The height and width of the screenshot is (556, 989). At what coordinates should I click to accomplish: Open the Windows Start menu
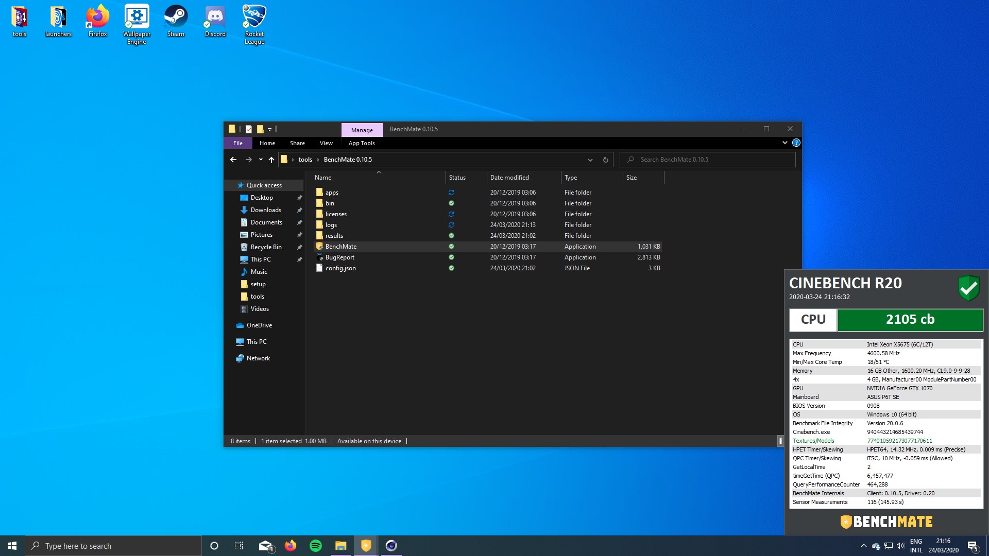coord(12,546)
